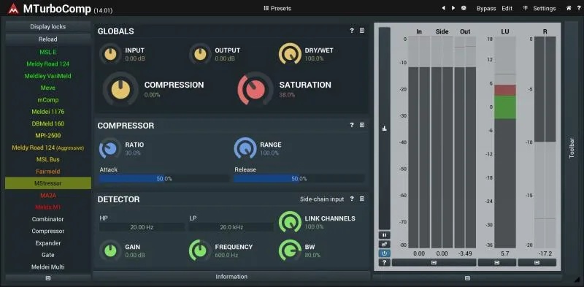The height and width of the screenshot is (287, 584).
Task: Select the Meldei 1176 device preset
Action: point(48,112)
